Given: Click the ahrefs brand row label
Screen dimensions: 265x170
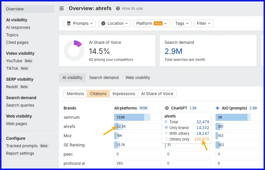Looking at the screenshot, I should tap(69, 126).
